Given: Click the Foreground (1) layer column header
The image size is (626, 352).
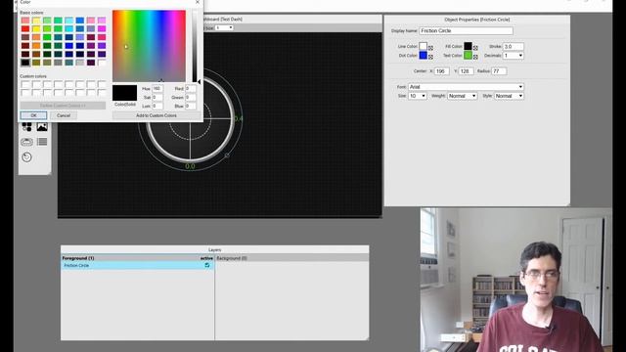Looking at the screenshot, I should (137, 258).
